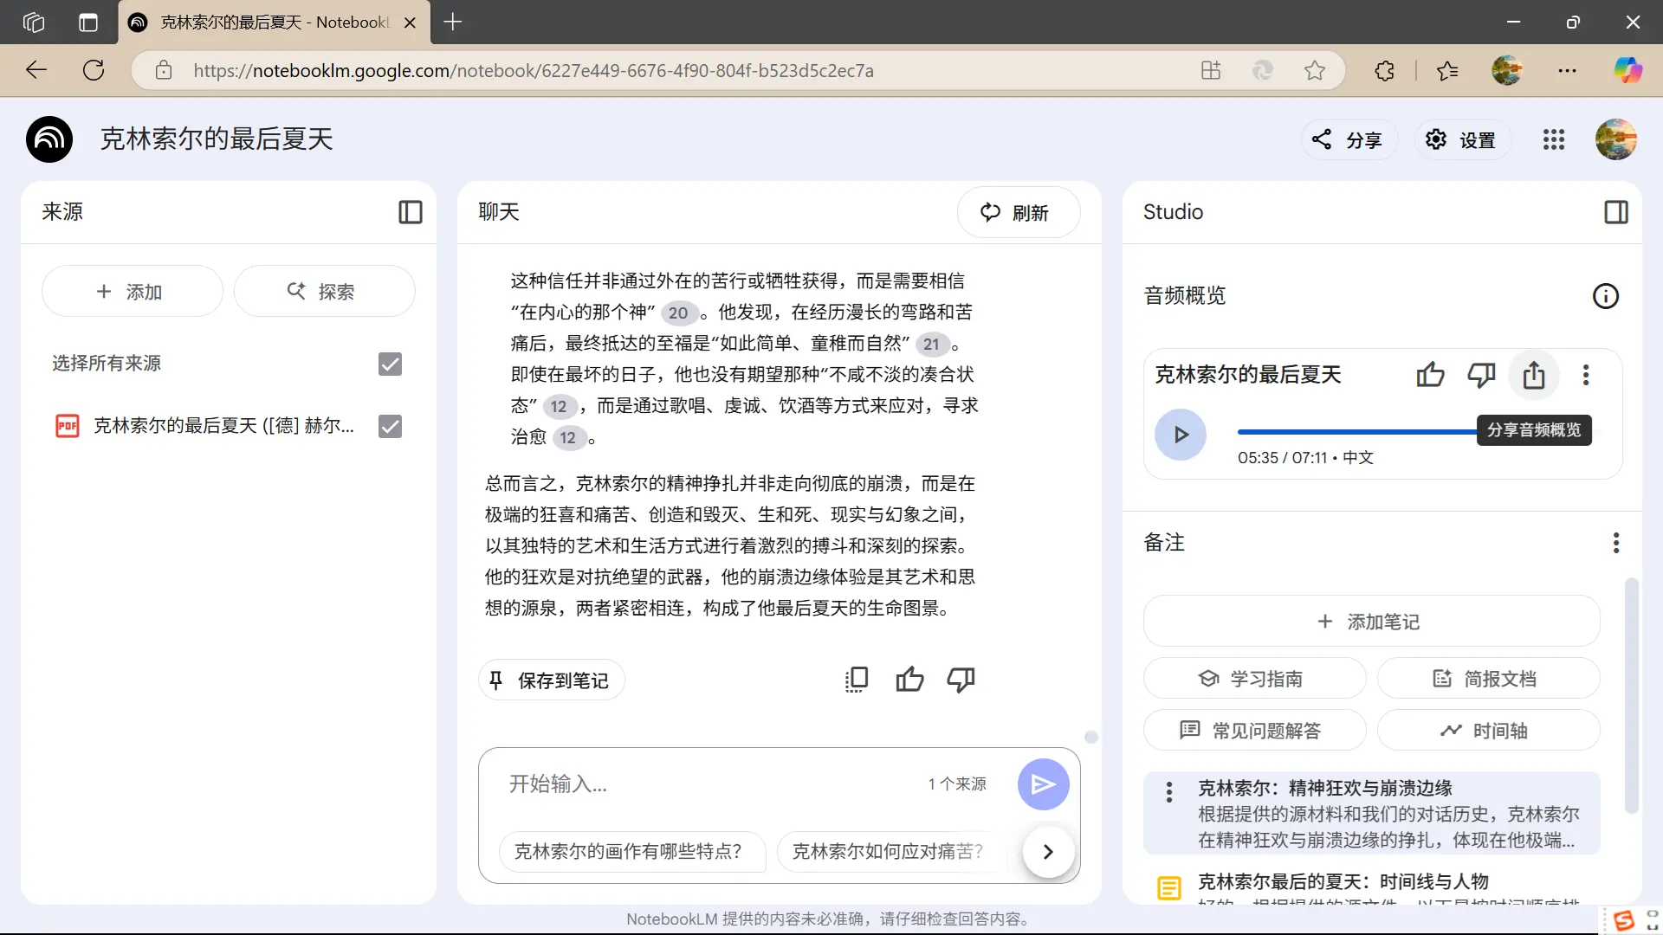Open split screen icon in address bar

1211,71
